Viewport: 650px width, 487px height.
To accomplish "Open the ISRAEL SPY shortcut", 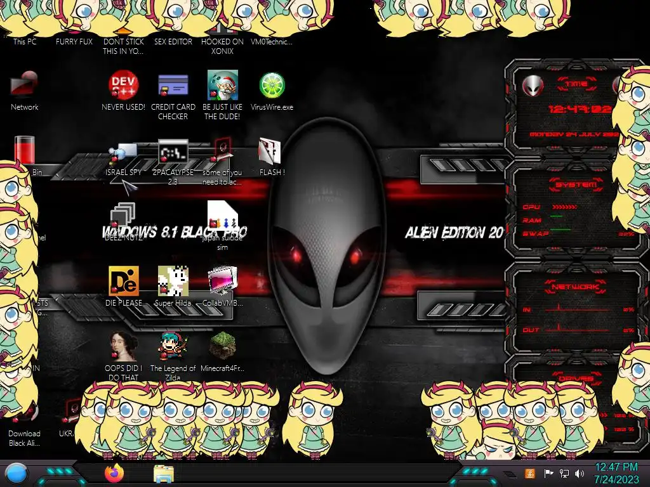I will pos(123,152).
